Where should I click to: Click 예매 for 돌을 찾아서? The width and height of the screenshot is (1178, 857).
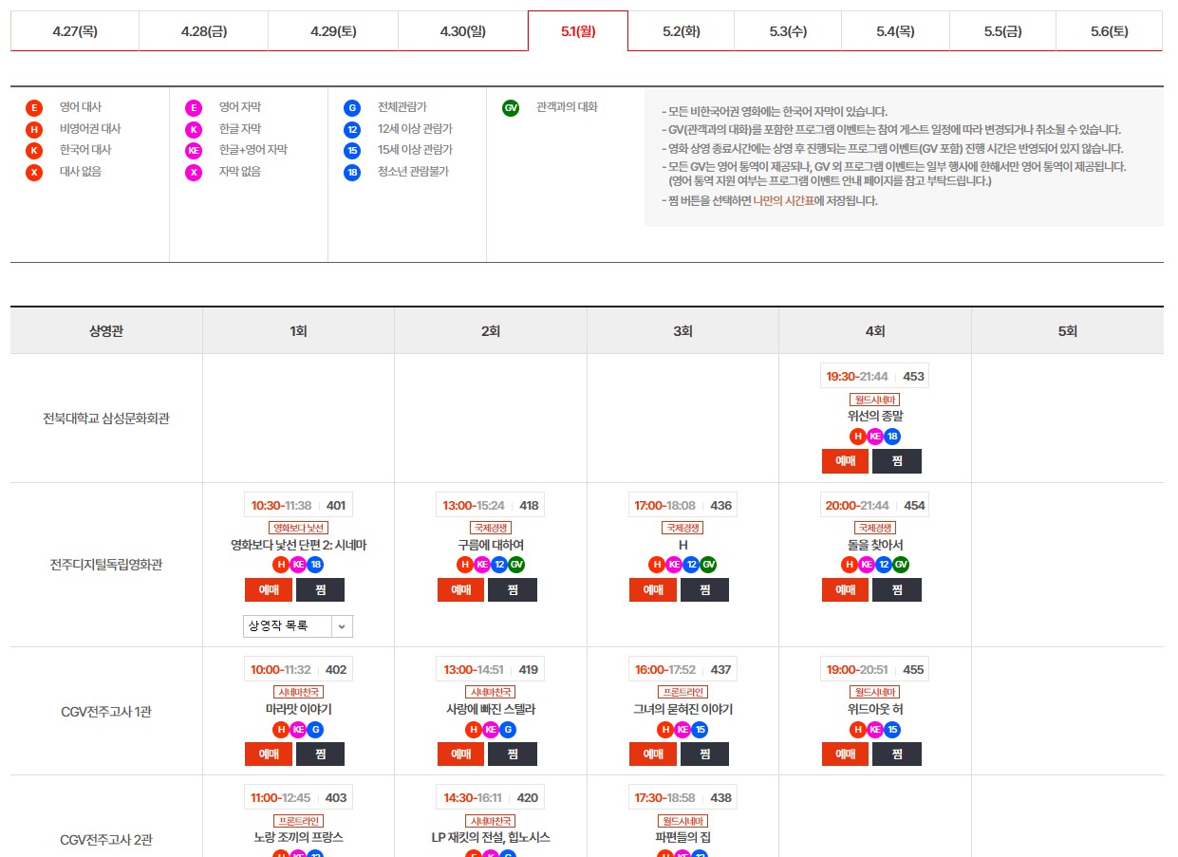tap(845, 589)
